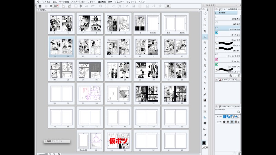Select the Auto select wand tool

tap(205, 42)
